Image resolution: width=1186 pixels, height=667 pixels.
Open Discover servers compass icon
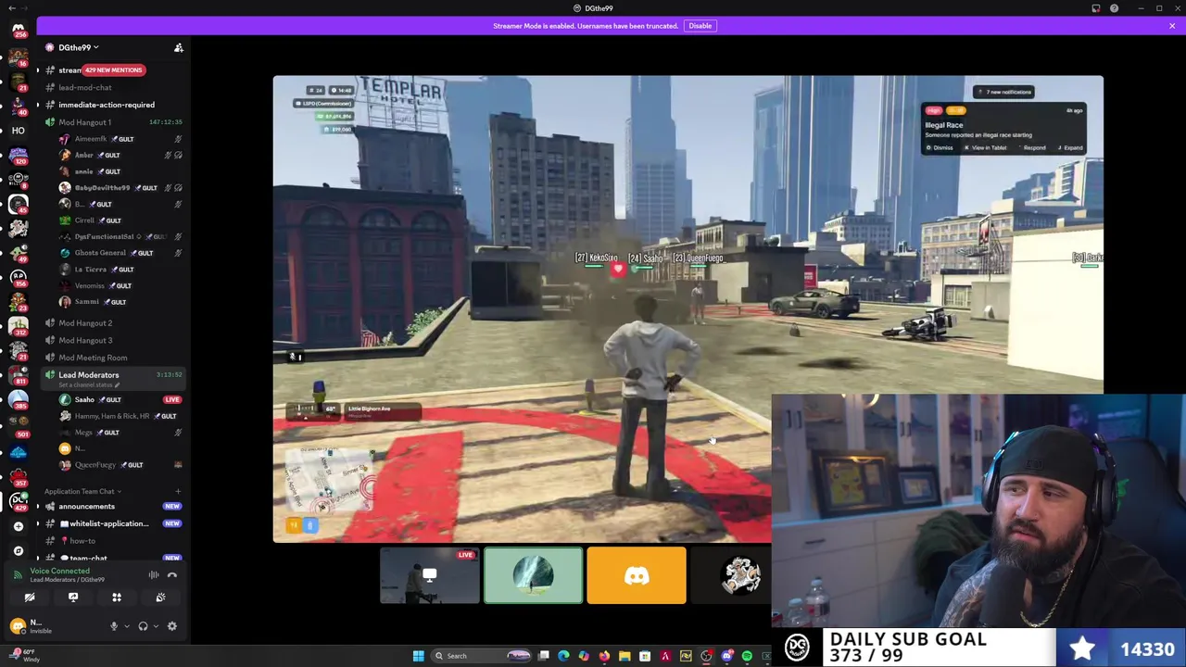click(x=18, y=550)
